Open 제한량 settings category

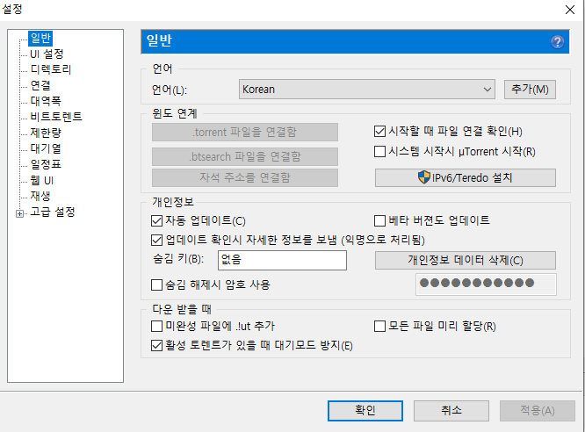coord(45,133)
